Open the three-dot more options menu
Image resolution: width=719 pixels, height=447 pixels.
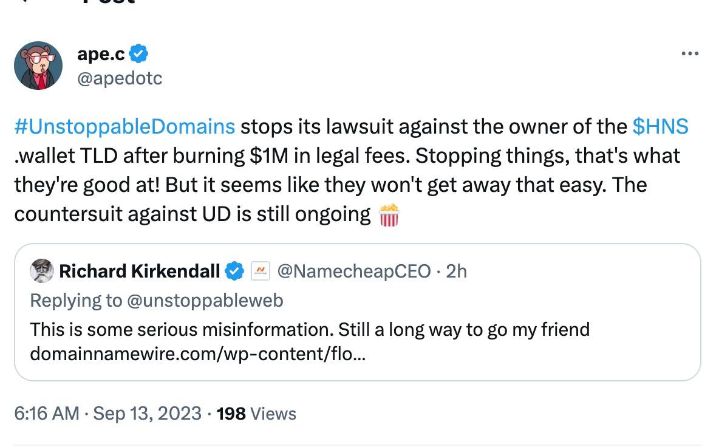690,53
